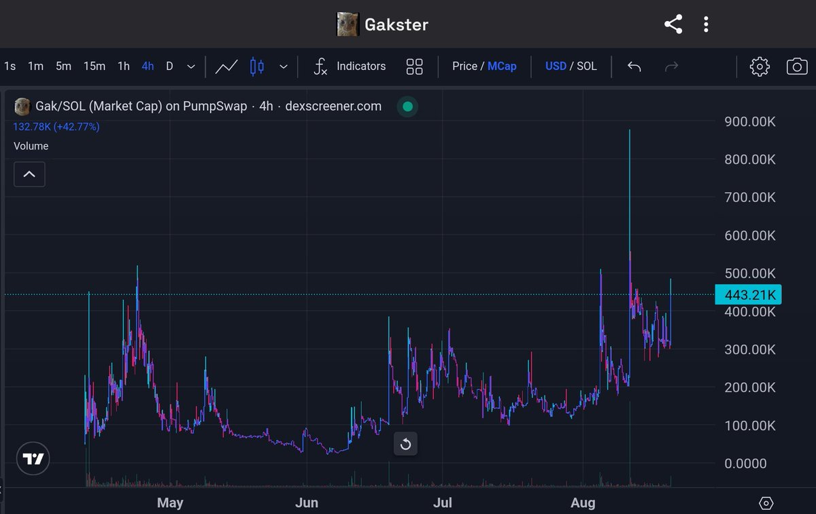
Task: Click the green market status dot
Action: [407, 106]
